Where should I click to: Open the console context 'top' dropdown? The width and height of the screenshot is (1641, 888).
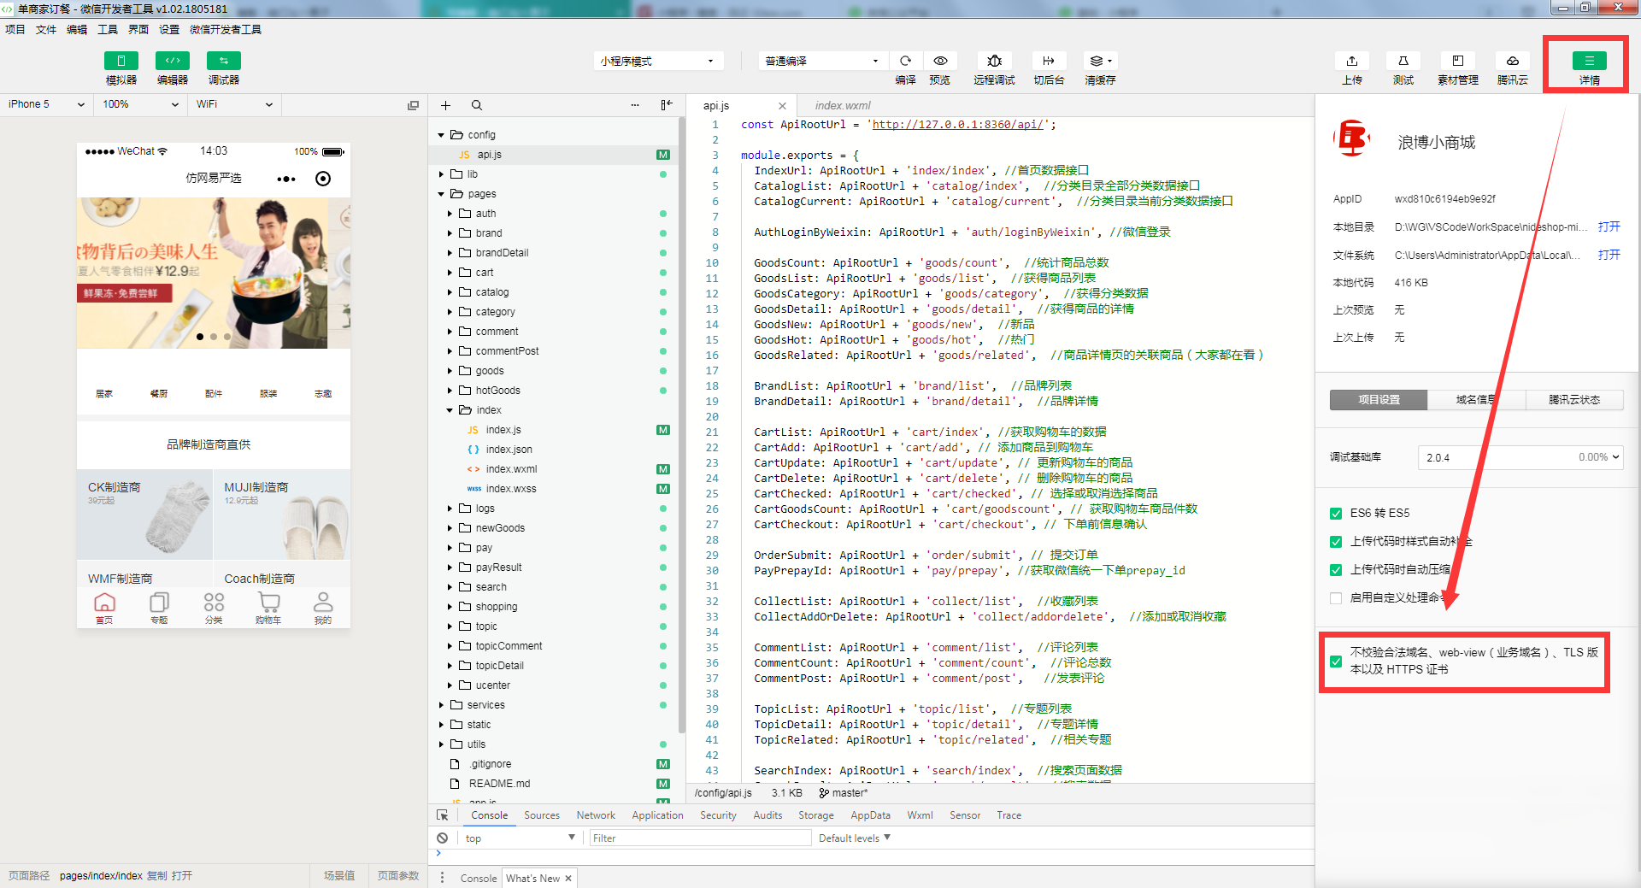click(520, 838)
